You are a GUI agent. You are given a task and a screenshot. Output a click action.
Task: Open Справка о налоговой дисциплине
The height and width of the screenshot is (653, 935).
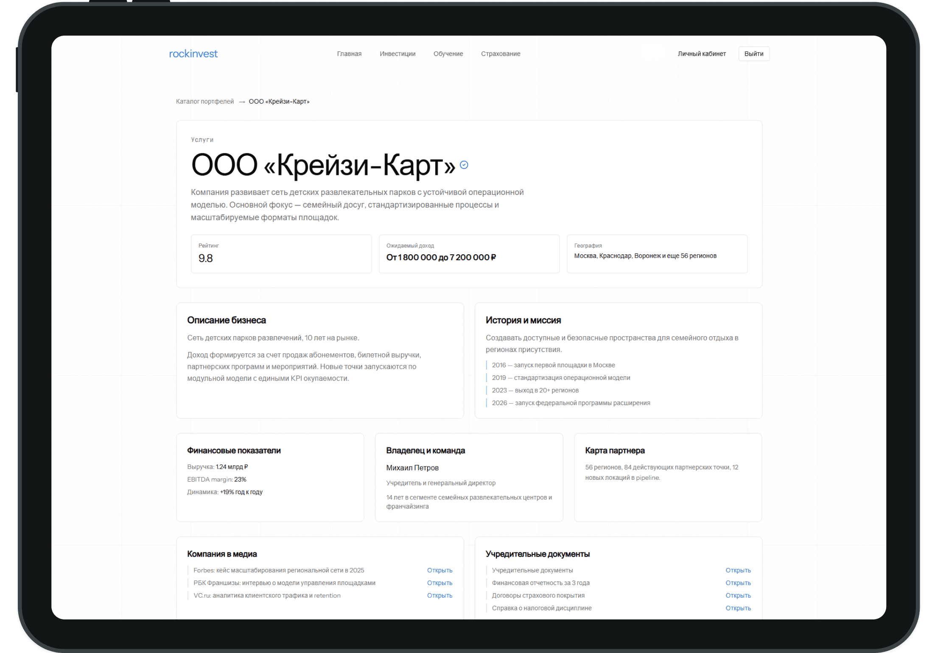(x=738, y=608)
